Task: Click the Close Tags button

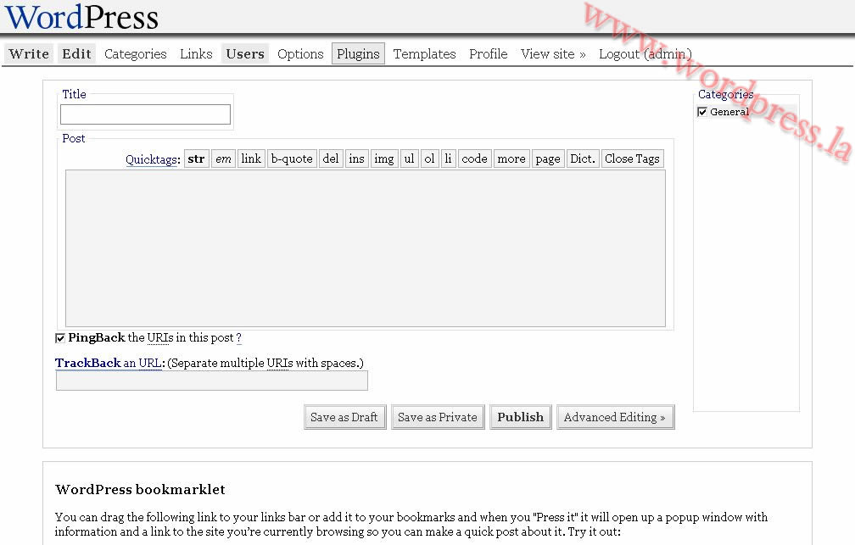Action: click(x=633, y=158)
